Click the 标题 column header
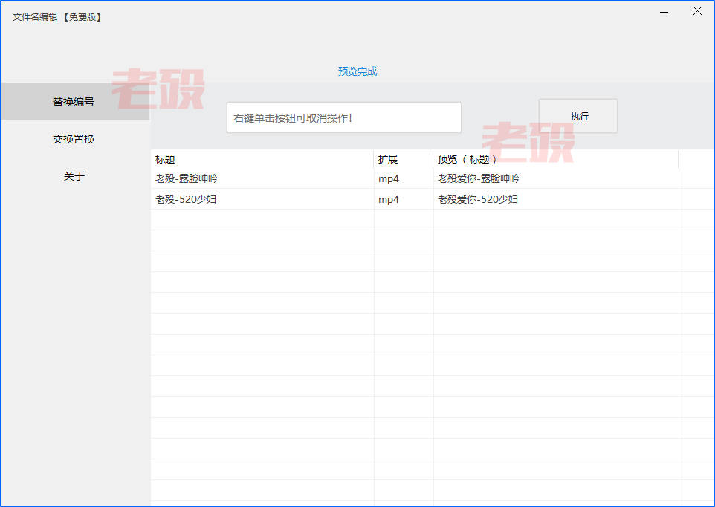The width and height of the screenshot is (715, 507). tap(262, 159)
